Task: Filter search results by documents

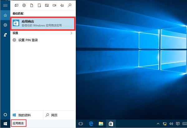Action: click(31, 5)
